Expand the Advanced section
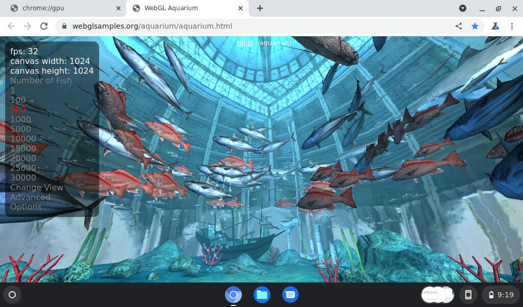This screenshot has height=307, width=523. (30, 197)
